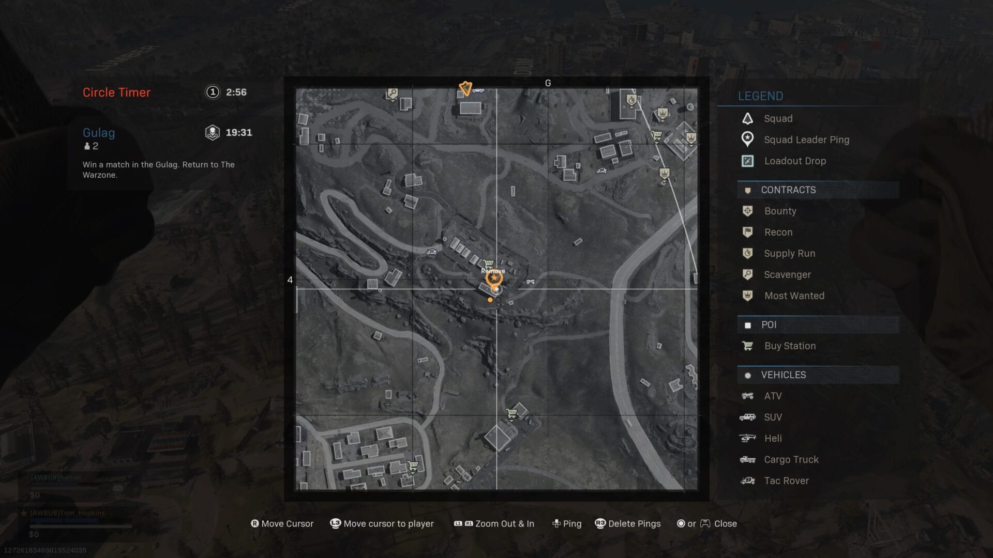Select the Circle Timer label
Screen dimensions: 993x558
(116, 91)
